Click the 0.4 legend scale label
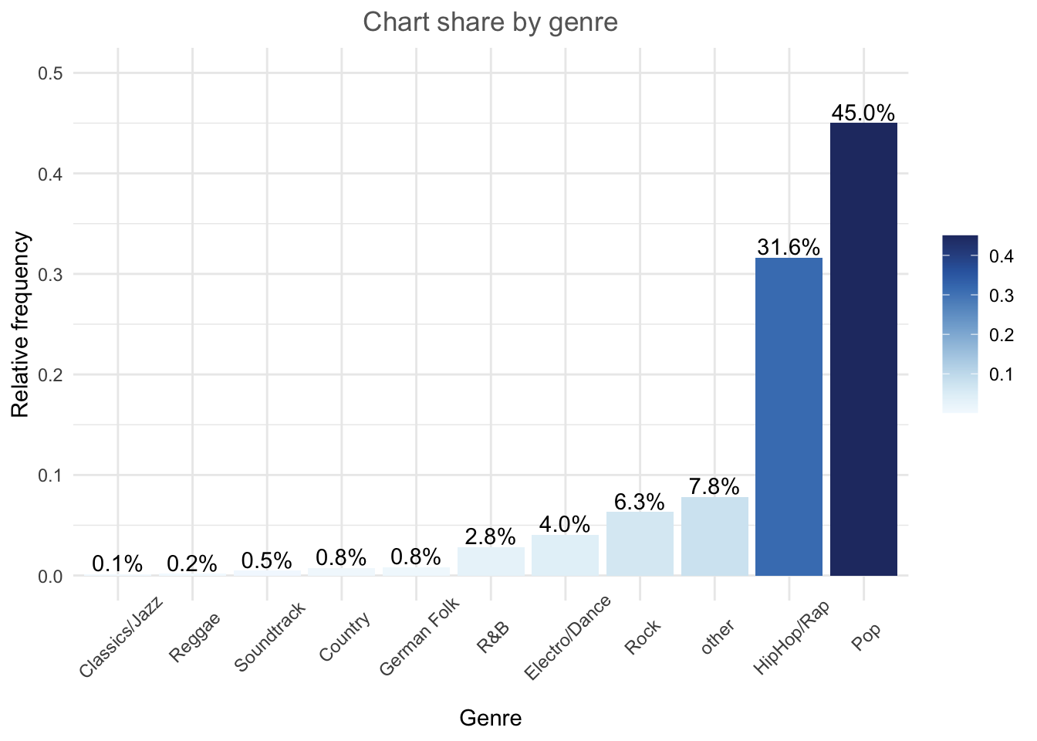 click(1002, 257)
